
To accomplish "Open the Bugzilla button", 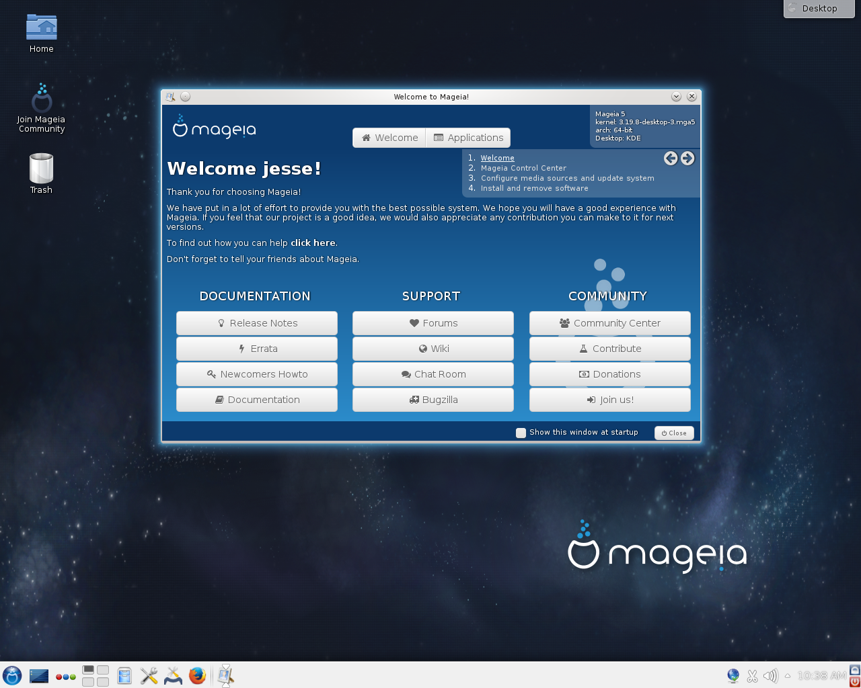I will 433,400.
